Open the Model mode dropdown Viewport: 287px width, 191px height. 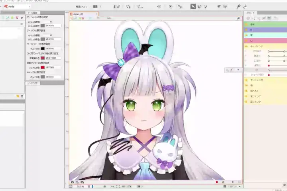pyautogui.click(x=17, y=7)
